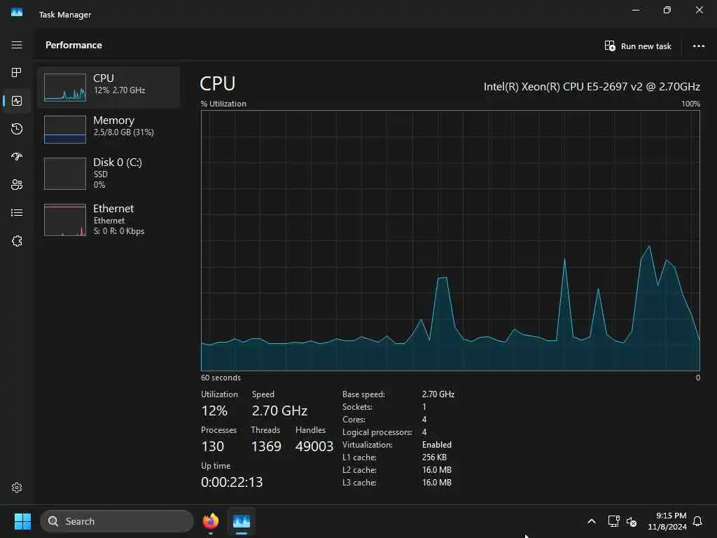Click the up time value 0:00:22:13

coord(232,482)
